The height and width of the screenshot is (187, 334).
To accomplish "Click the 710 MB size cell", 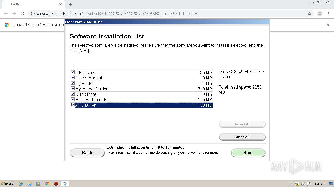I will 203,89.
